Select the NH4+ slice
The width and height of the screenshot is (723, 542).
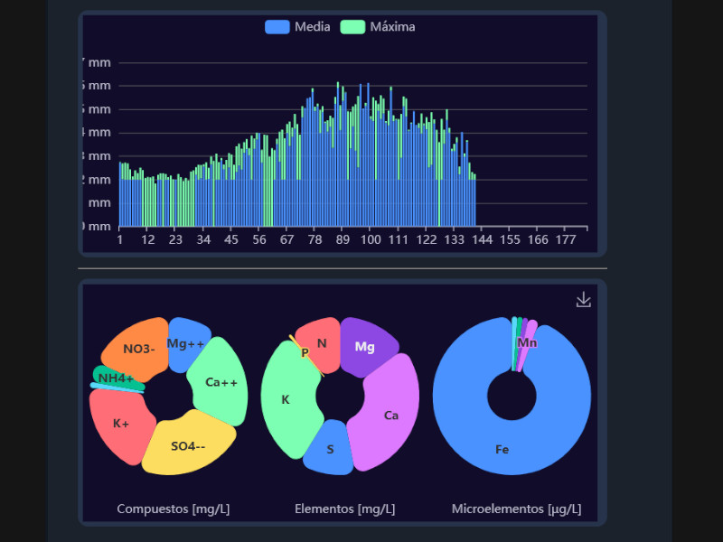[116, 378]
